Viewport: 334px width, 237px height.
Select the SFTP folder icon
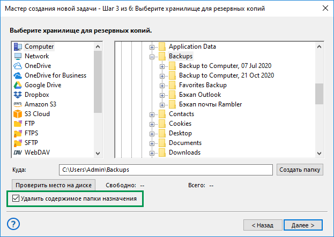point(18,143)
